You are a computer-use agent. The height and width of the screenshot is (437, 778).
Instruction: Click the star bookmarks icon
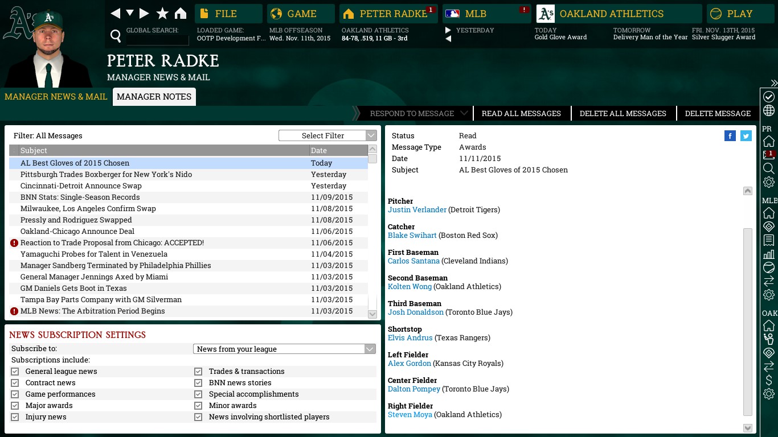point(162,13)
